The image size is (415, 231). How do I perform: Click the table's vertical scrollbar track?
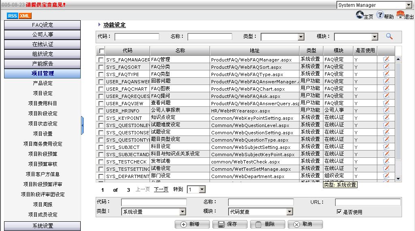(398, 119)
